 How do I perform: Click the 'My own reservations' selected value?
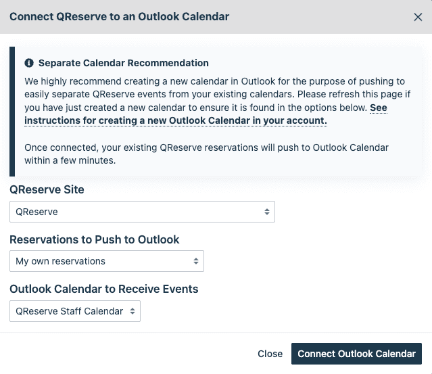coord(61,261)
